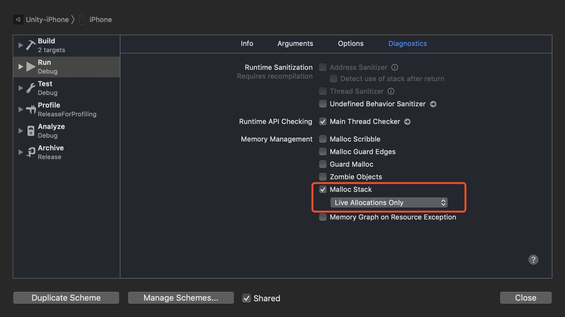Toggle Detect use of stack after return
Screen dimensions: 565x317
[x=334, y=79]
